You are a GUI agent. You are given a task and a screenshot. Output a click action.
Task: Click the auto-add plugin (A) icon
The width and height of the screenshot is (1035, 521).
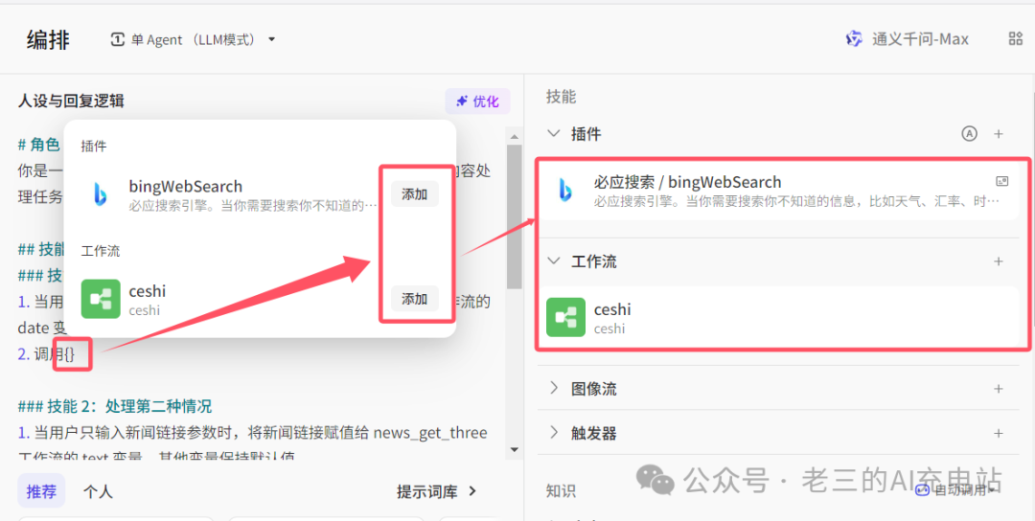click(969, 134)
